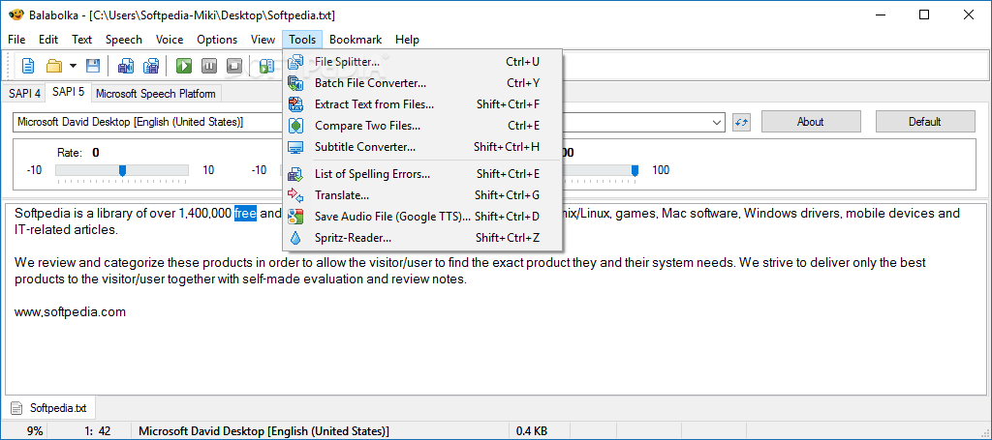Click the www.softpedia.com line in editor

[70, 311]
